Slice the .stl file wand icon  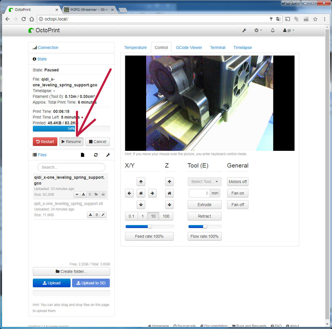[103, 215]
